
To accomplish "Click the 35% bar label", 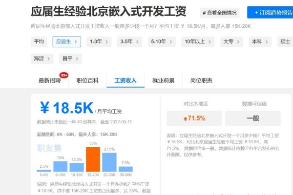I will click(x=93, y=143).
